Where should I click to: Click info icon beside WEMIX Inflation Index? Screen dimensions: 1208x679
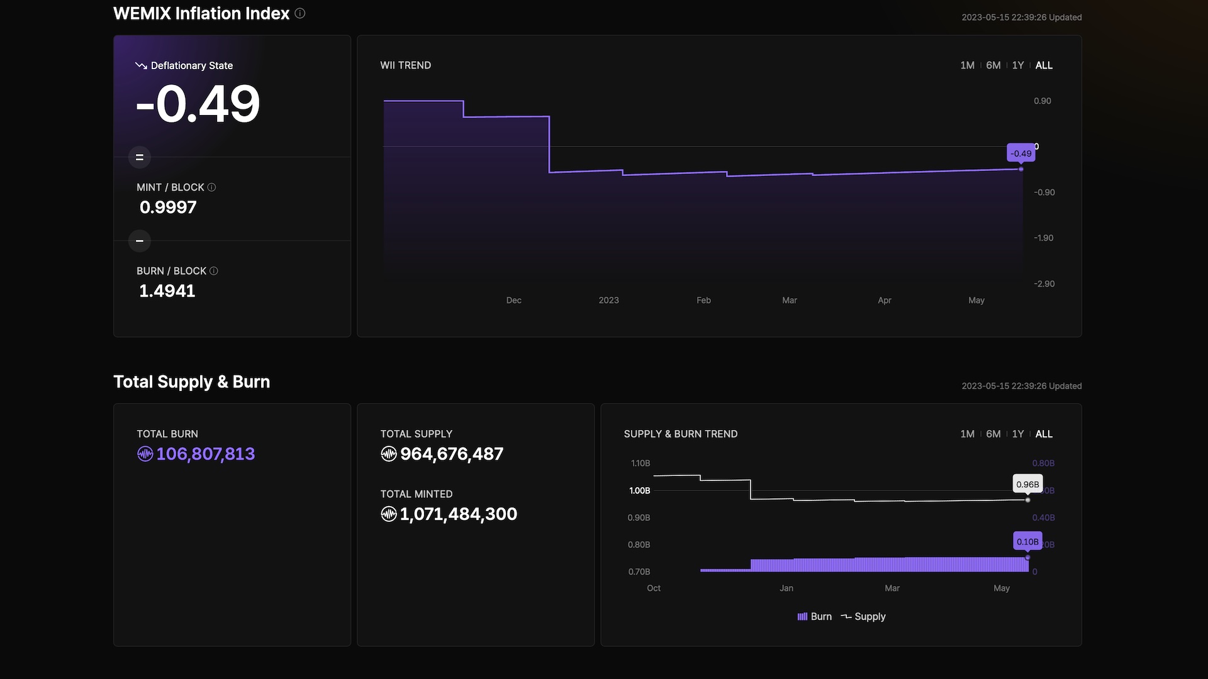click(x=300, y=13)
